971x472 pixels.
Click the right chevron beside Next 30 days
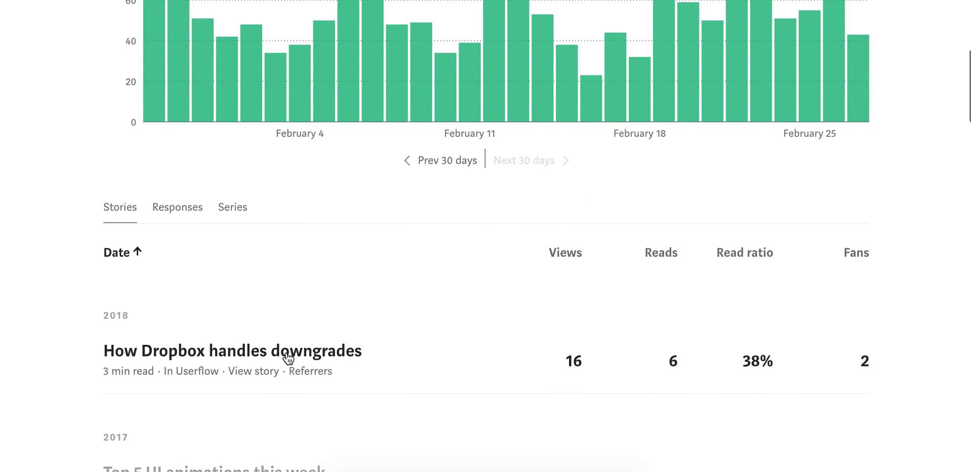[x=566, y=161]
